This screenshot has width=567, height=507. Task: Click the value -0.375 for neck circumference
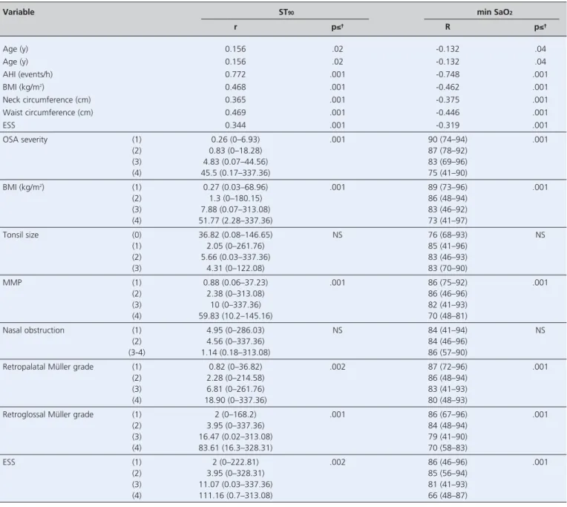pos(448,99)
